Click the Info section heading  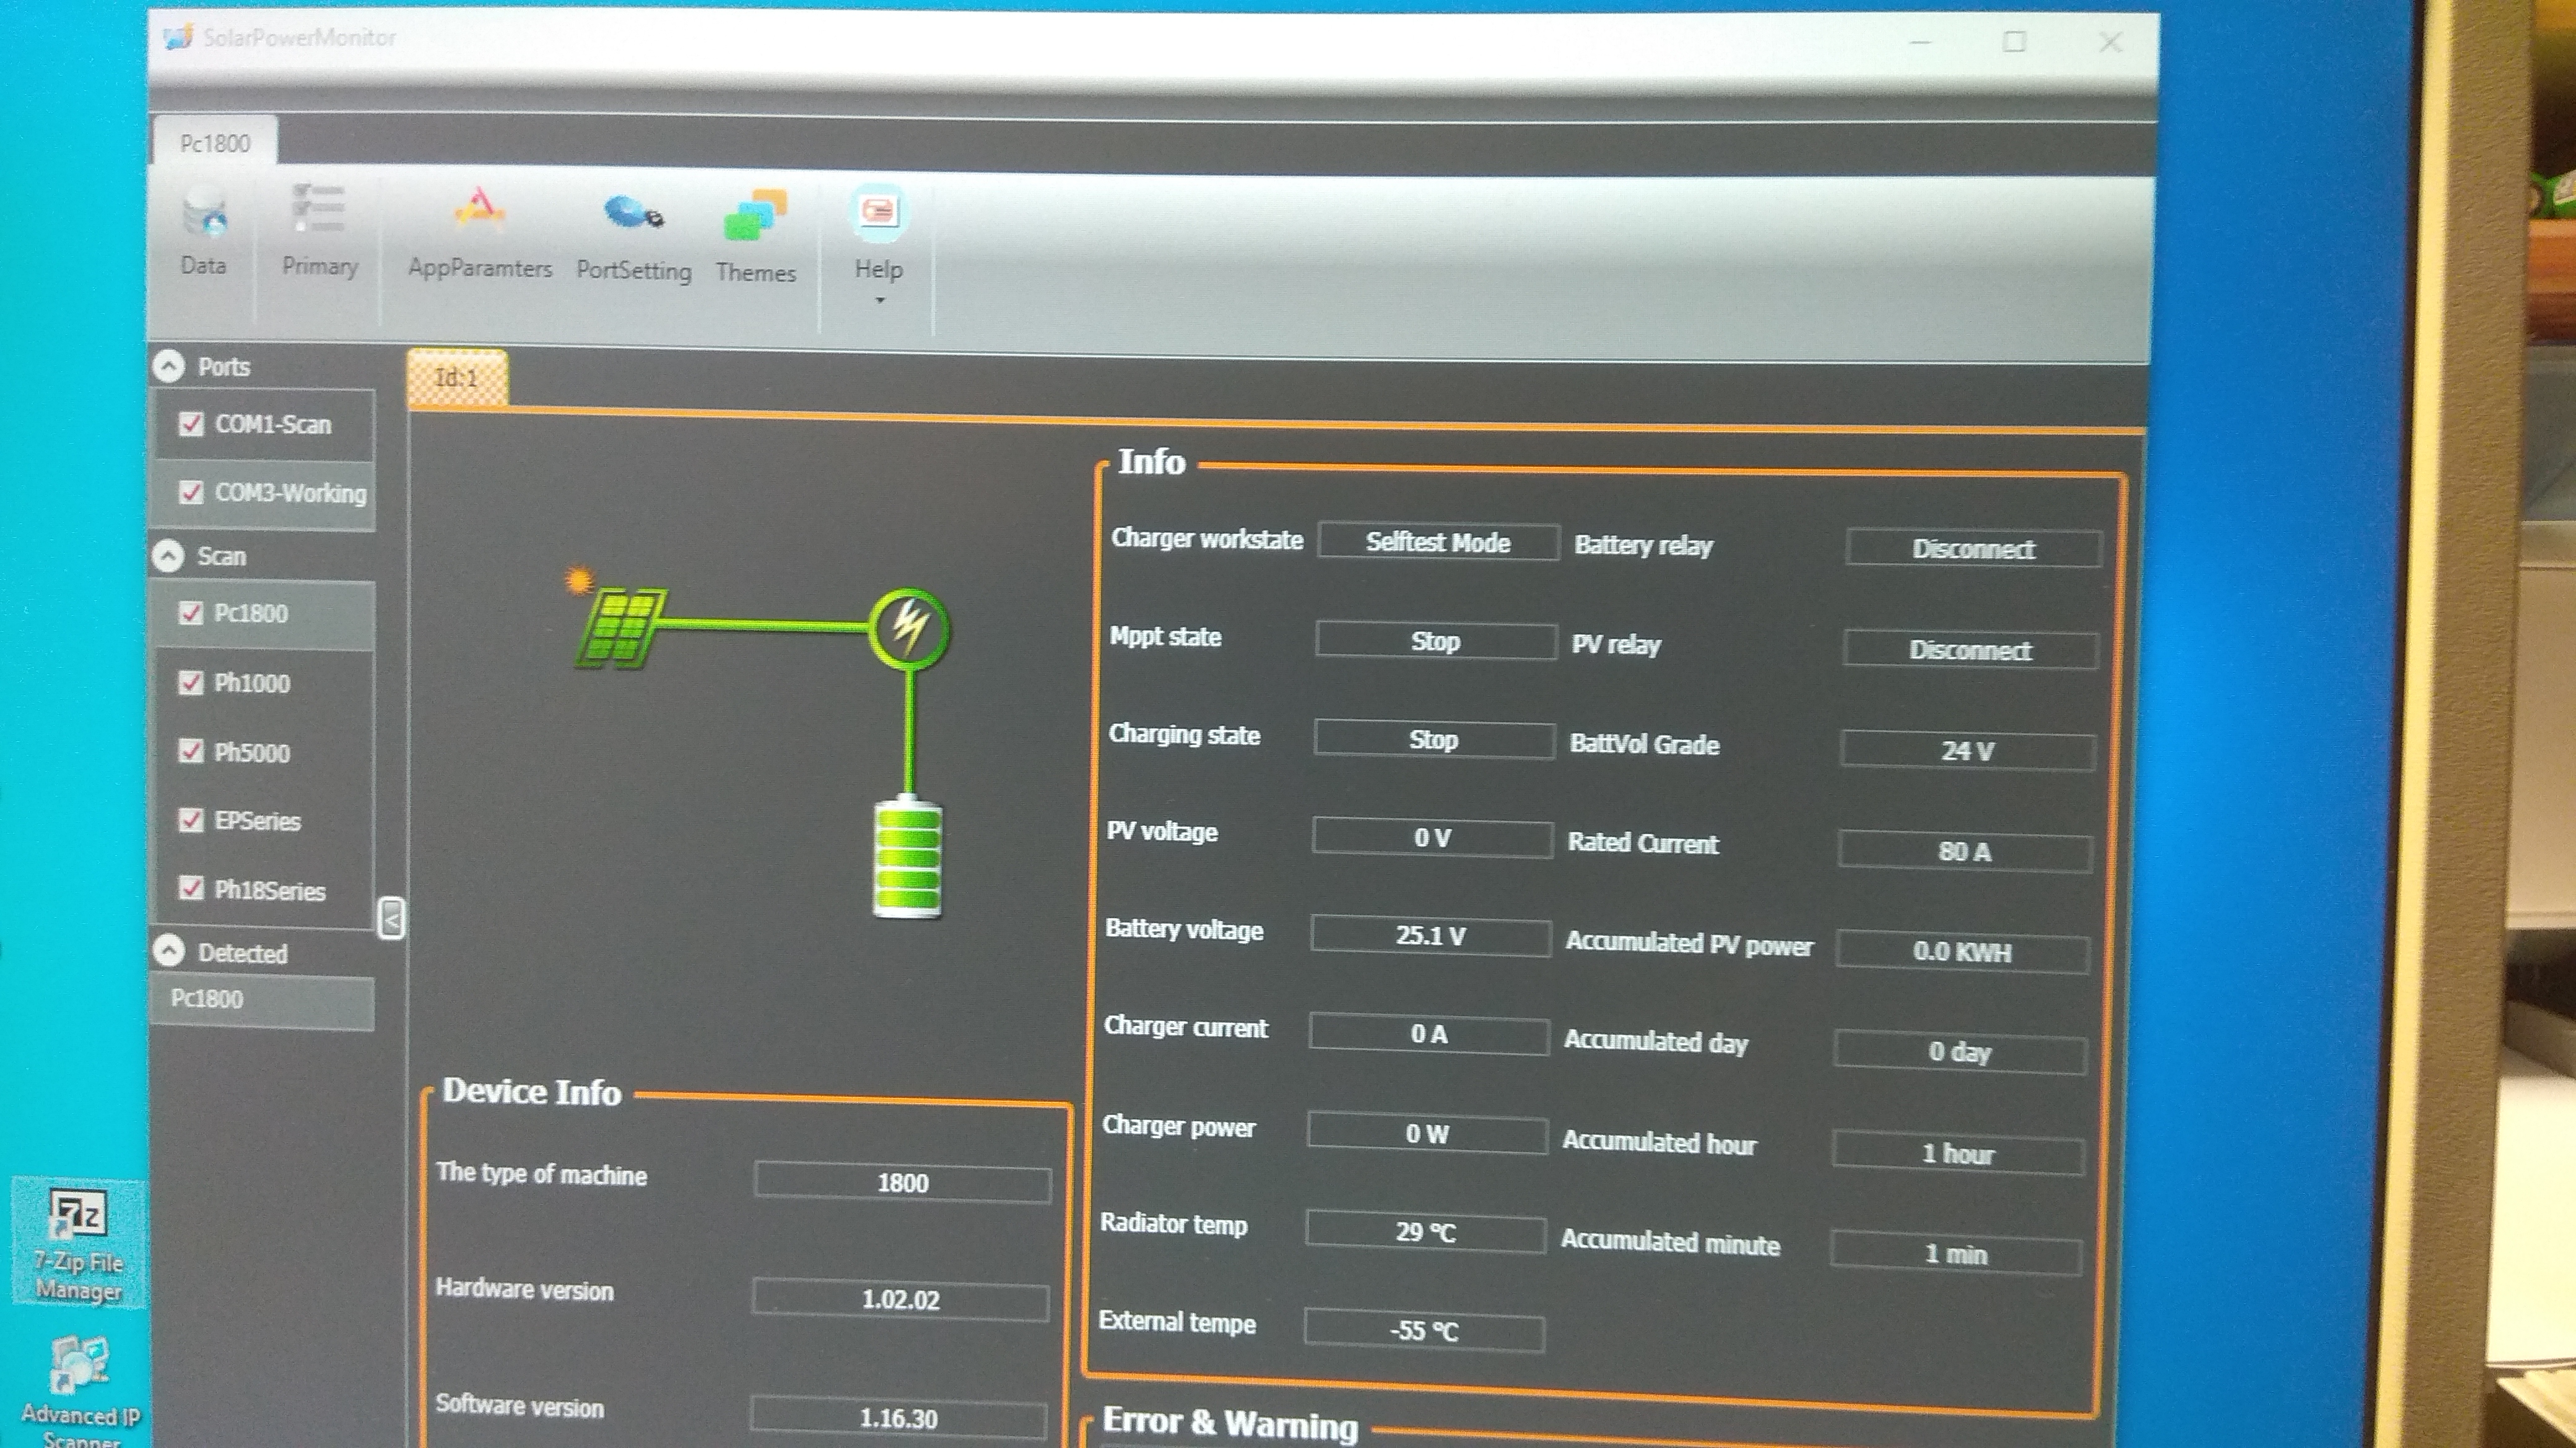click(x=1151, y=462)
